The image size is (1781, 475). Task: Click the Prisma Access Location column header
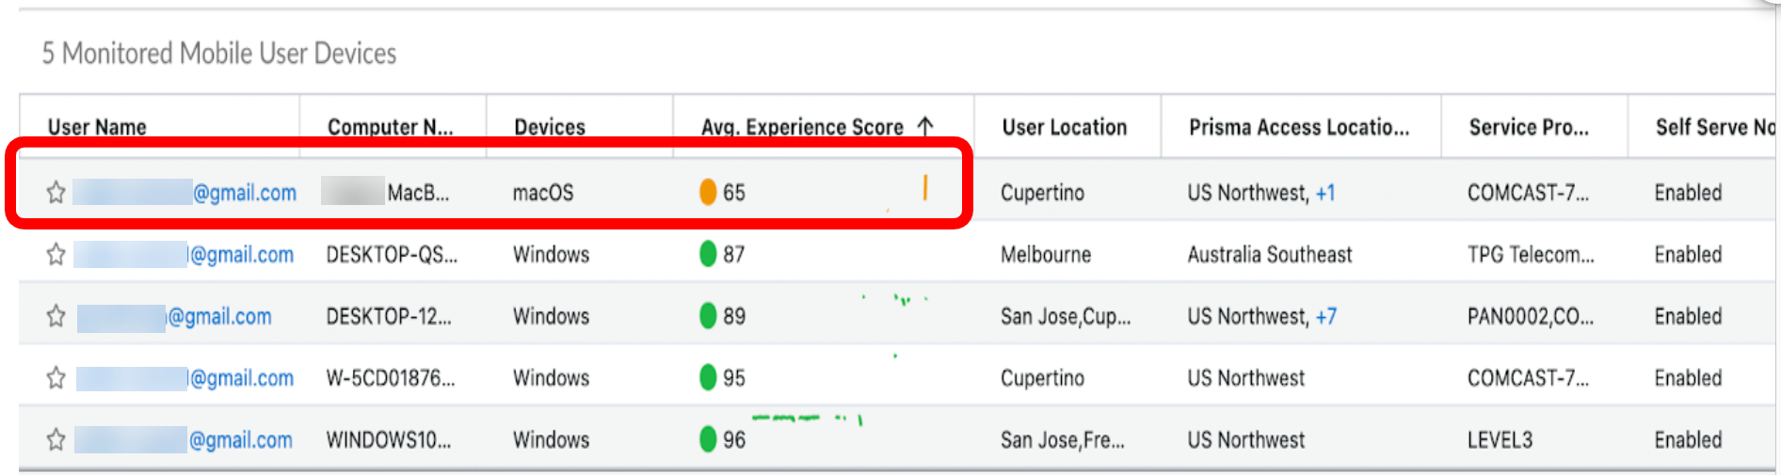point(1298,127)
